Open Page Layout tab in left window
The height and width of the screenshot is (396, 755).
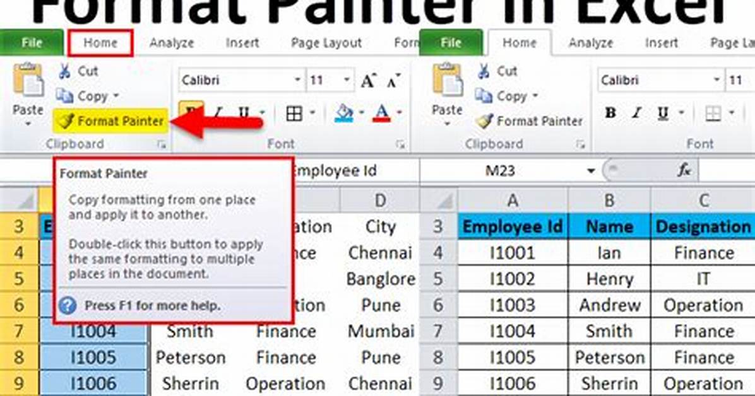(x=326, y=43)
